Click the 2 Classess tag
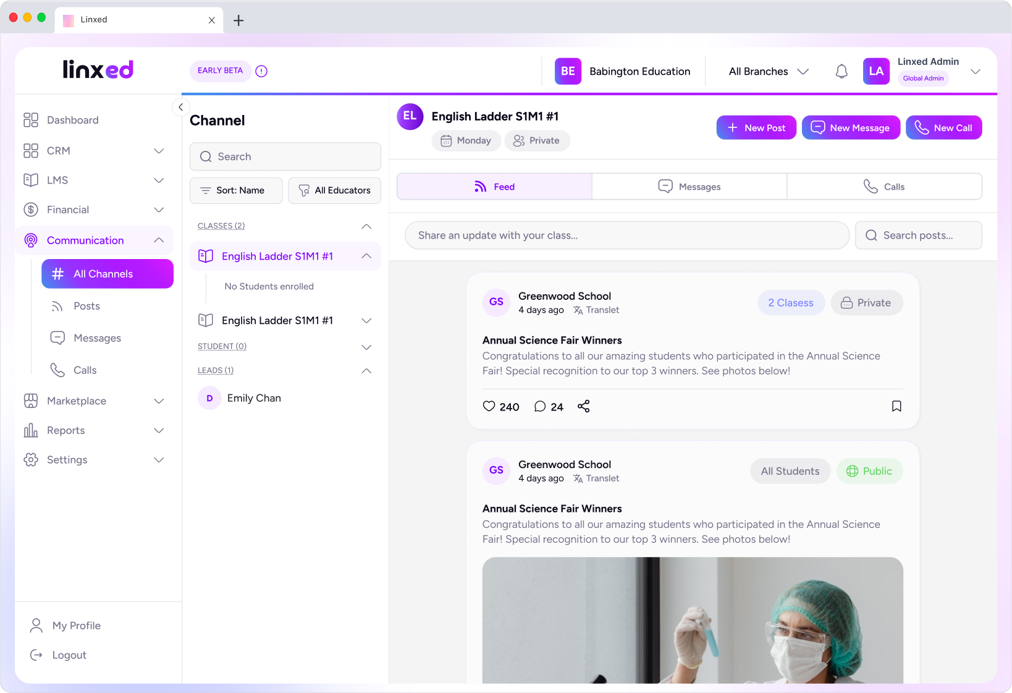This screenshot has height=693, width=1012. 791,303
